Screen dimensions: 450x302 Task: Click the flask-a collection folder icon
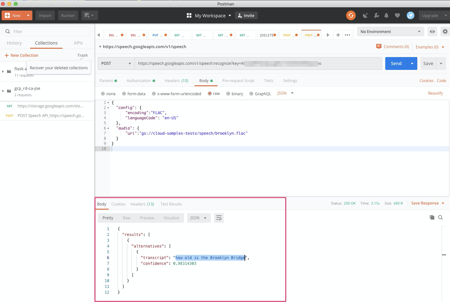9,71
